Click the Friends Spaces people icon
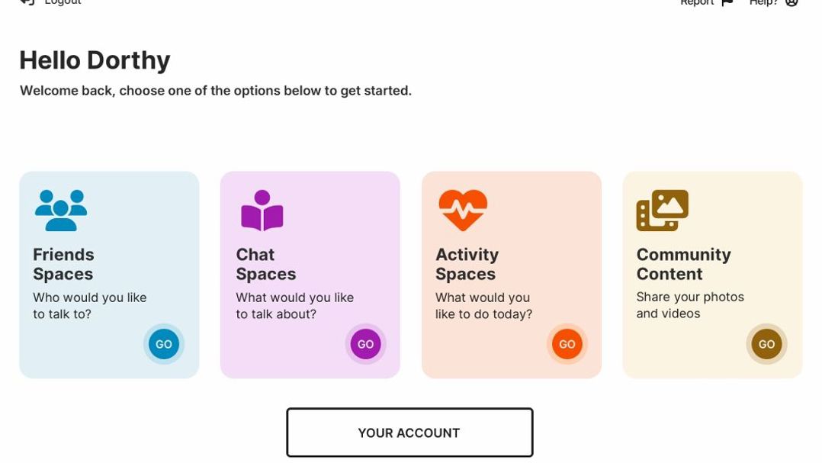The image size is (822, 463). 61,210
